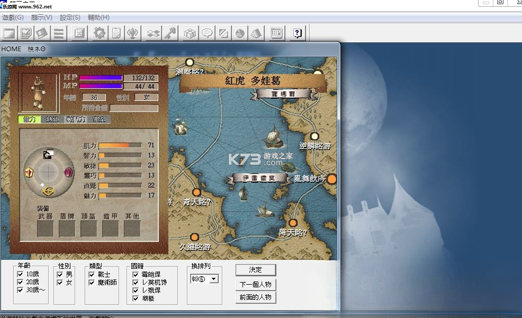The height and width of the screenshot is (318, 522).
Task: Toggle the 戰士 type checkbox
Action: [x=92, y=275]
